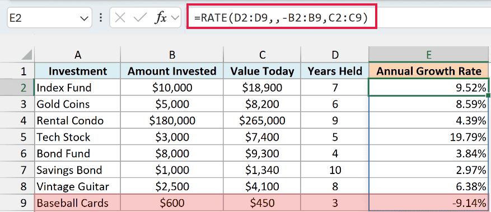Click the $1,340 value cell

point(262,170)
